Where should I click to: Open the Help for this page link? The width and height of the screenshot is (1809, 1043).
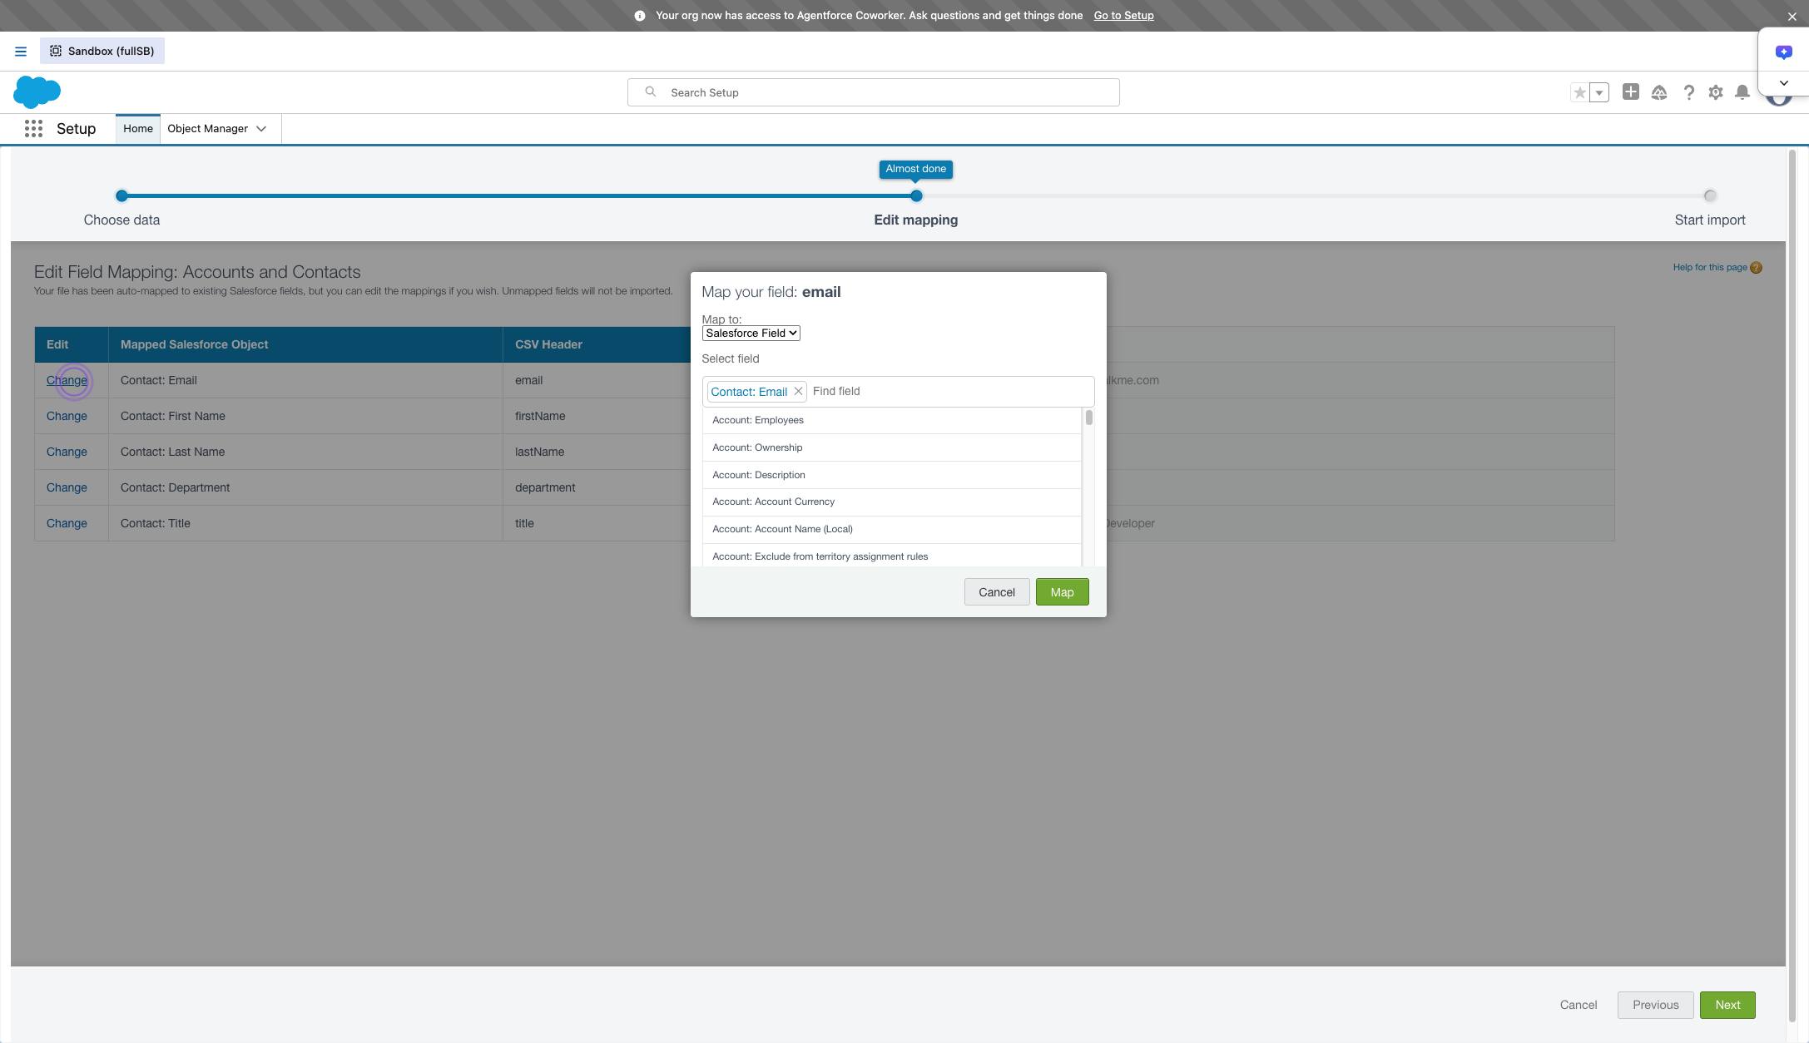[1710, 268]
